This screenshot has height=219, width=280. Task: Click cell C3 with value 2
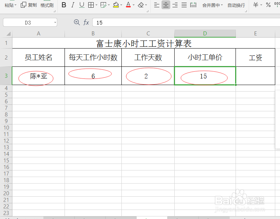click(148, 76)
